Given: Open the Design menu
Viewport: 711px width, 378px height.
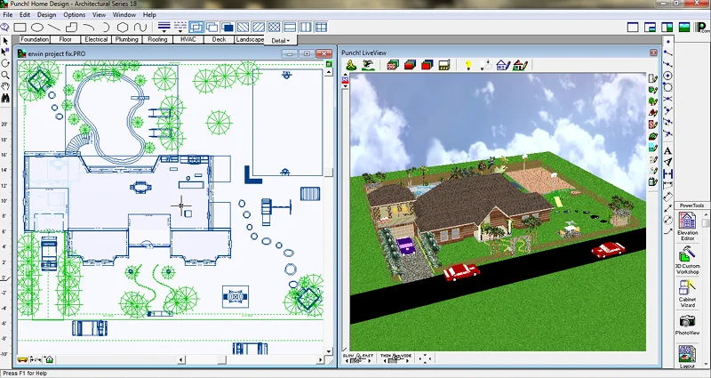Looking at the screenshot, I should click(x=47, y=14).
